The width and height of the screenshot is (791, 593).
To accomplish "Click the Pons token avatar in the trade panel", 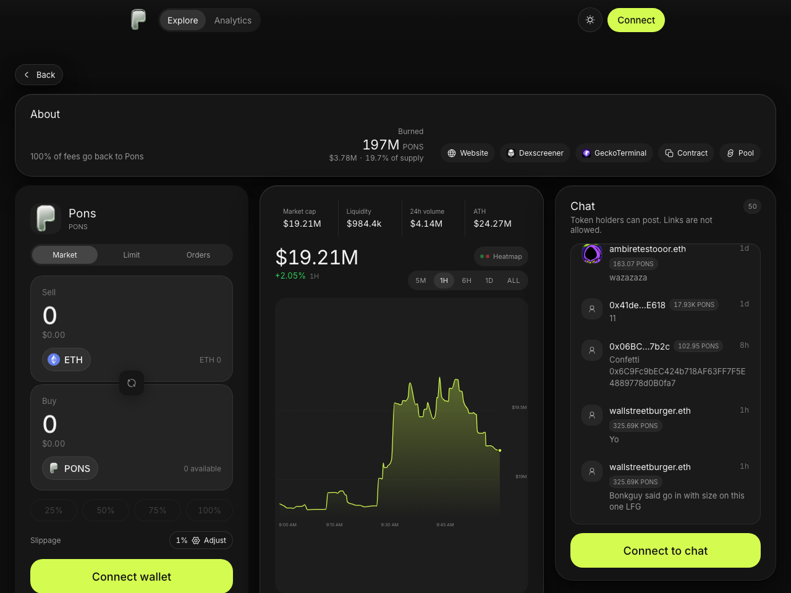I will (46, 219).
